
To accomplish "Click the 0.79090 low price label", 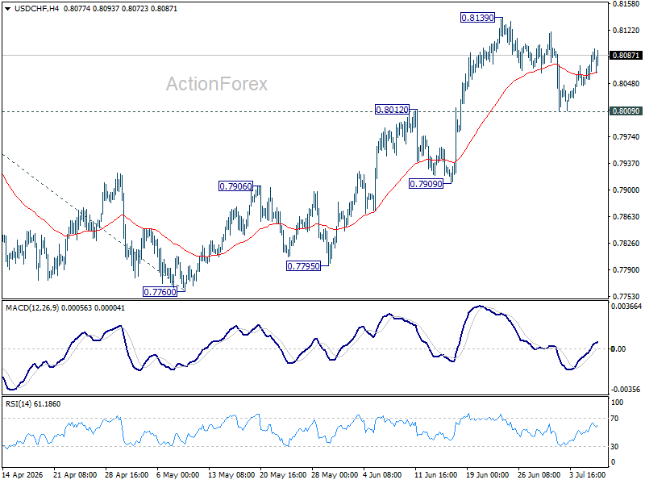I will (427, 184).
